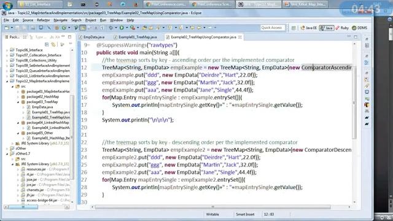Close the Example02_TreeMapUsingComparator.java tab
Viewport: 393px width, 221px height.
click(x=240, y=37)
